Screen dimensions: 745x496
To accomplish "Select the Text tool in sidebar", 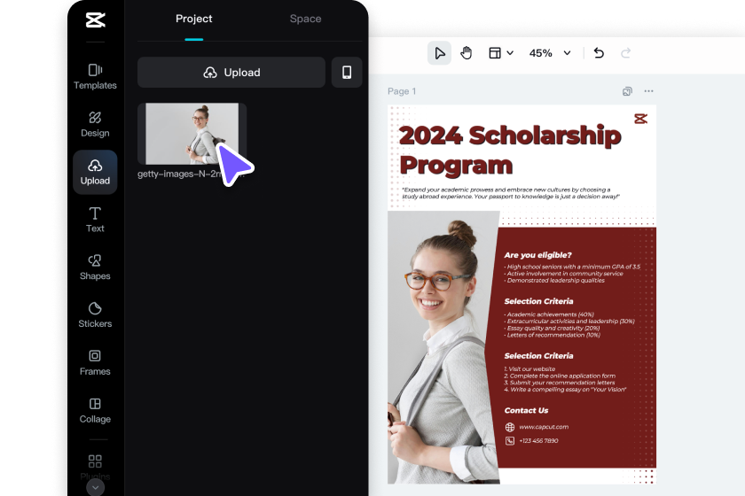I will coord(95,220).
